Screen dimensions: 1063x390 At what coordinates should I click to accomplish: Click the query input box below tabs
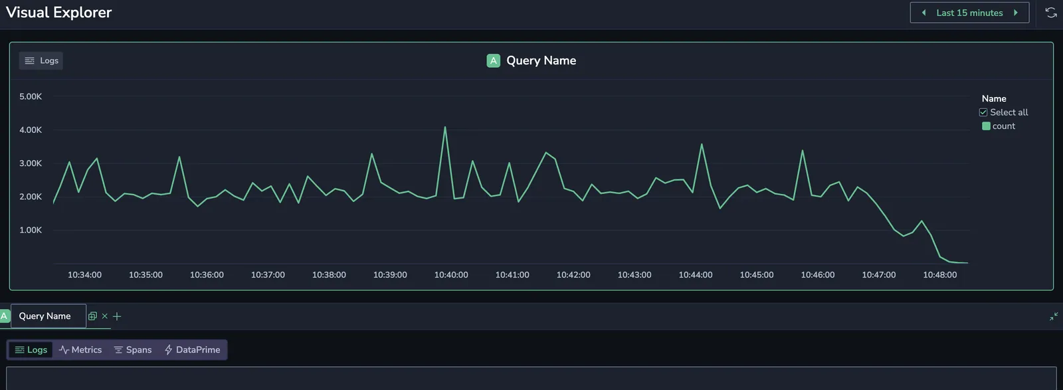click(x=531, y=379)
